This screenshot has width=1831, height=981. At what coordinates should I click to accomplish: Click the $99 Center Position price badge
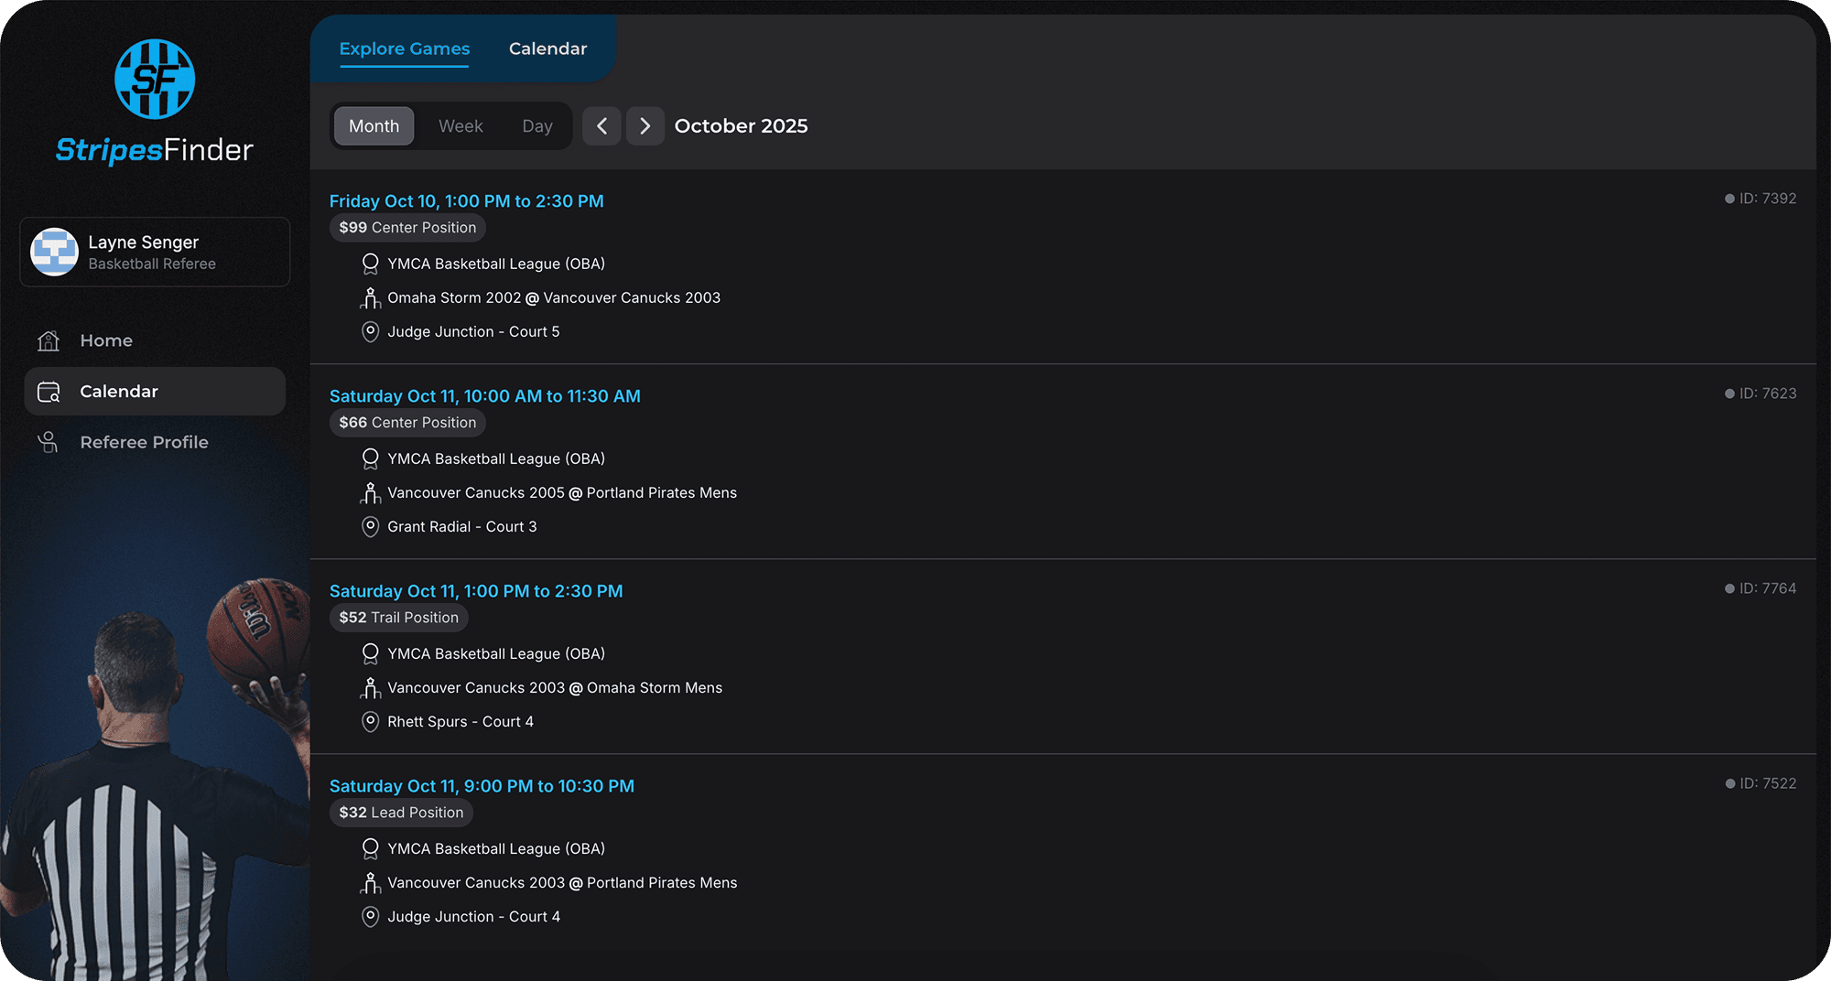pyautogui.click(x=406, y=227)
